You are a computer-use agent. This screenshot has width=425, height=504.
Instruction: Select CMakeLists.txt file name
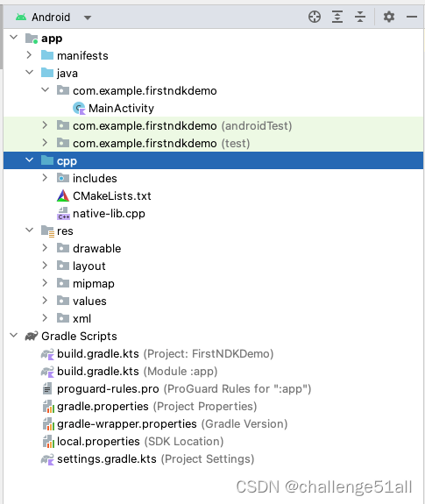112,195
